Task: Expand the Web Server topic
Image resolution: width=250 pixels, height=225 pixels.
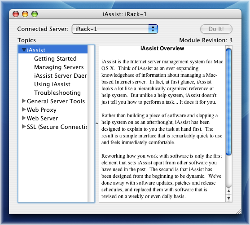Action: coord(24,118)
